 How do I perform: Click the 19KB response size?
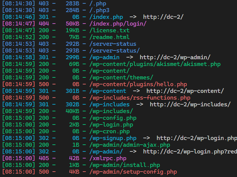72,30
